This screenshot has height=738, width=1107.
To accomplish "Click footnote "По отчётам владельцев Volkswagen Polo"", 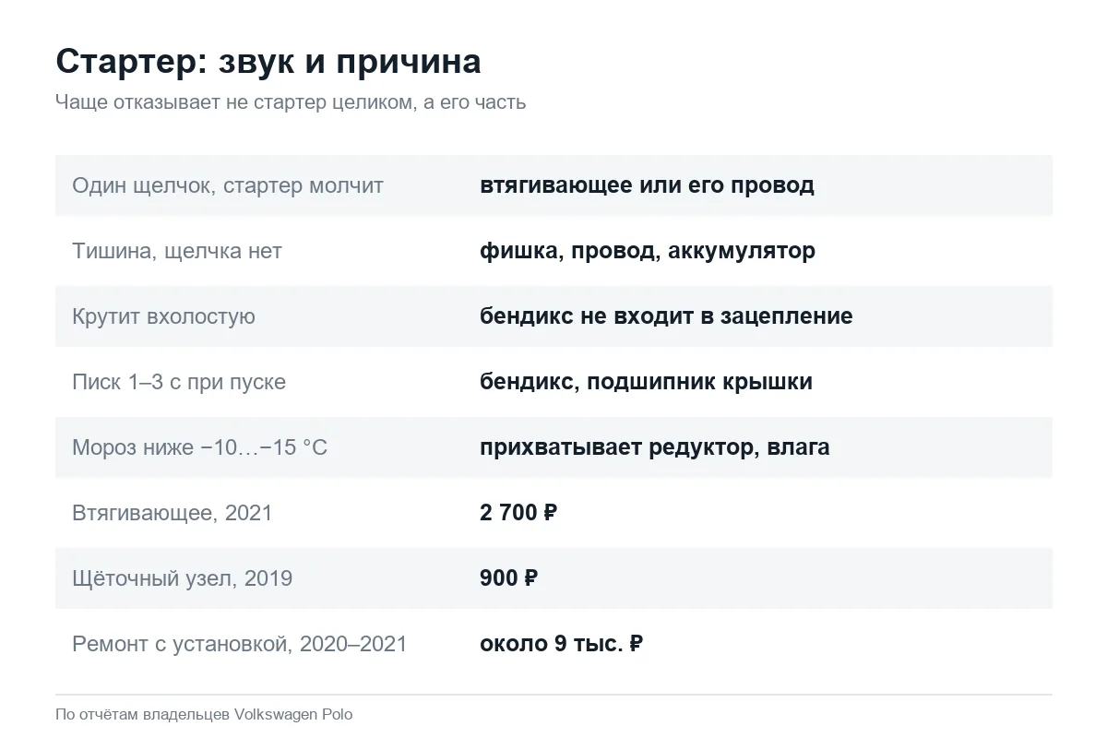I will point(204,715).
